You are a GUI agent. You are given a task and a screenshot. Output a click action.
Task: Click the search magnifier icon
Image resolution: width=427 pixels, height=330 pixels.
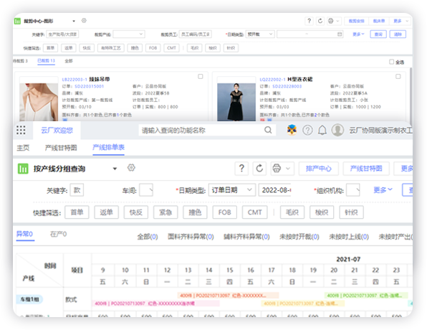click(268, 130)
